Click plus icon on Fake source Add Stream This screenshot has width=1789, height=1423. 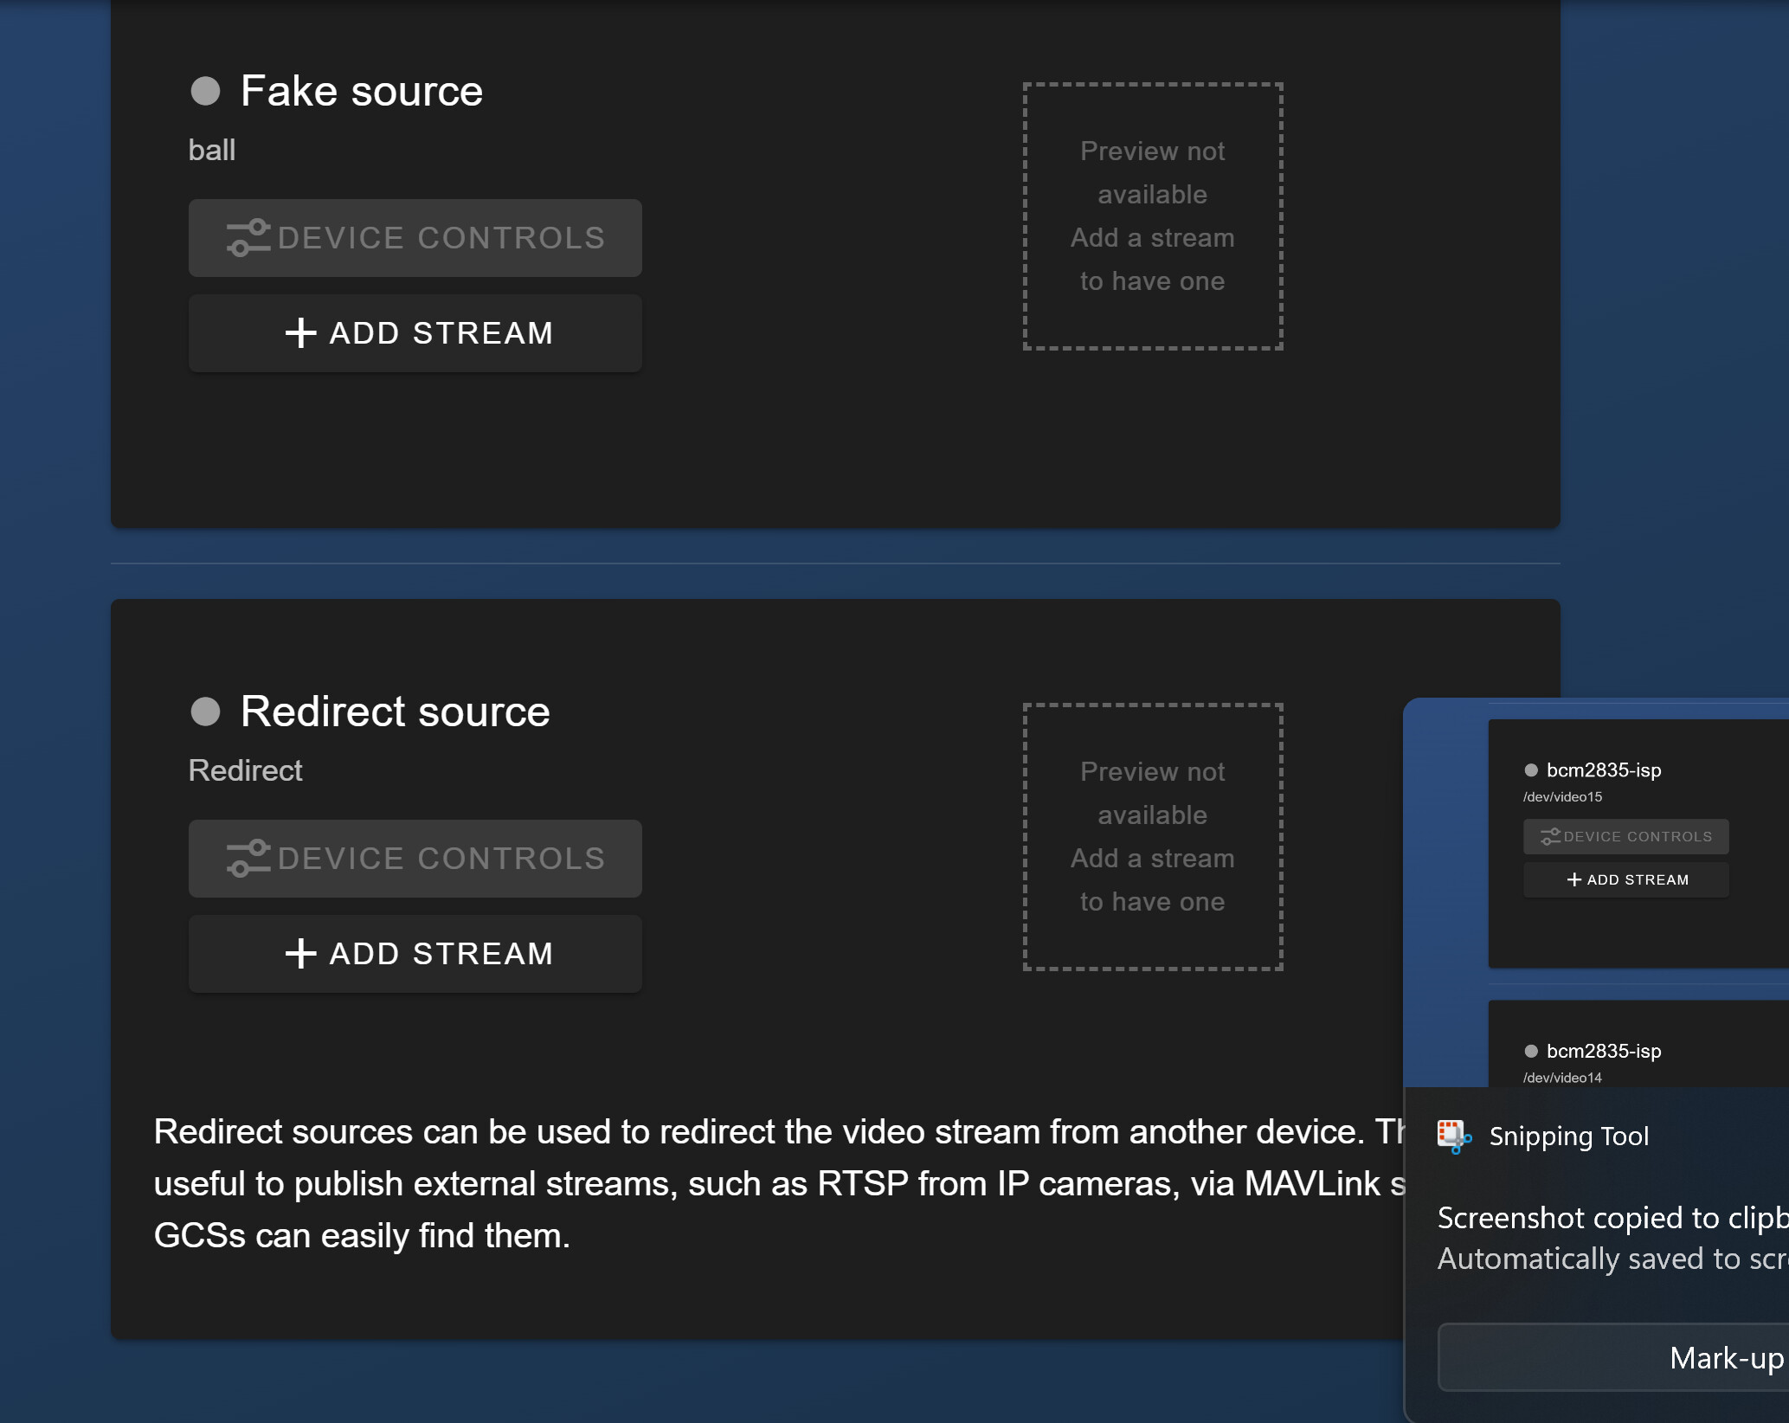(x=300, y=333)
